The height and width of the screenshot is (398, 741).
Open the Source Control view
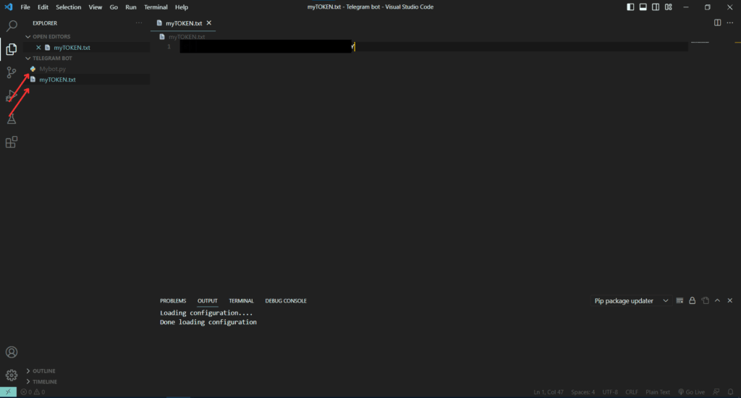pyautogui.click(x=12, y=72)
